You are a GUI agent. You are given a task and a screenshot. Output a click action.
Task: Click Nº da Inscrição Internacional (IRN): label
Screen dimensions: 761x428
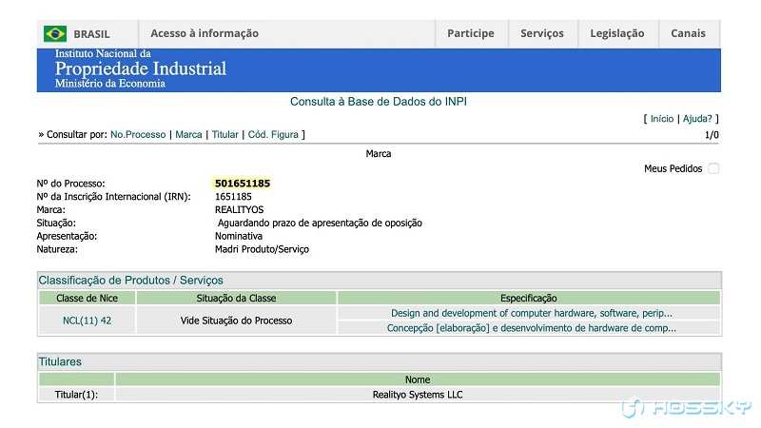tap(113, 197)
